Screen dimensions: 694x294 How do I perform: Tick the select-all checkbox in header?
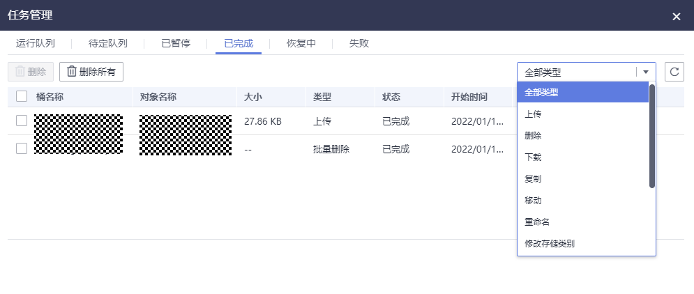click(22, 96)
